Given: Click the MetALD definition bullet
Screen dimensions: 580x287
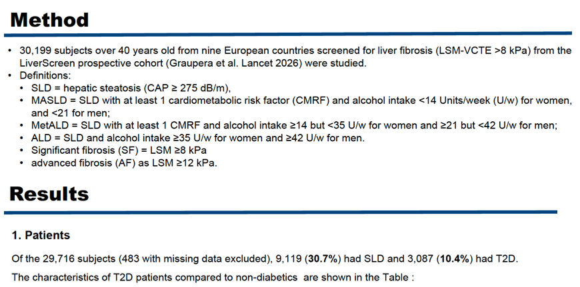Looking at the screenshot, I should coord(294,126).
